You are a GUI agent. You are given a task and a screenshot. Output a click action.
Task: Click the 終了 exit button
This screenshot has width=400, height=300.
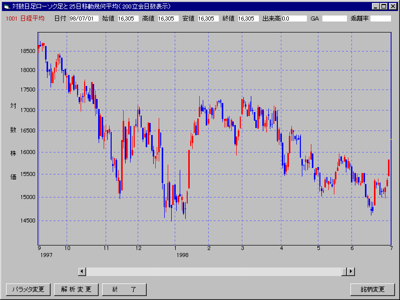[124, 289]
